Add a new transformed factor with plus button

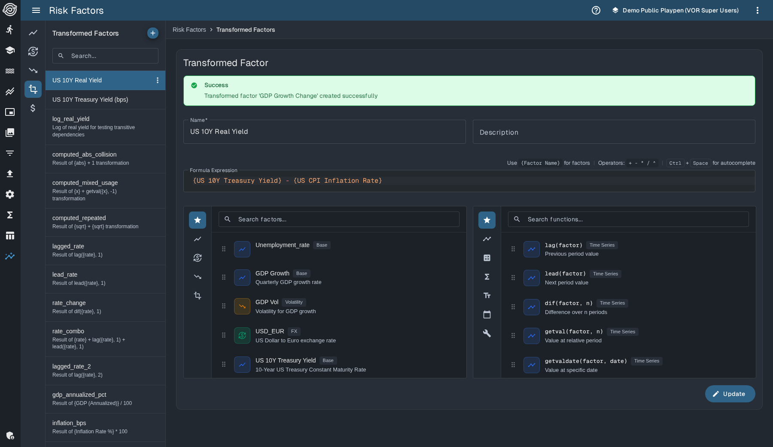click(152, 33)
